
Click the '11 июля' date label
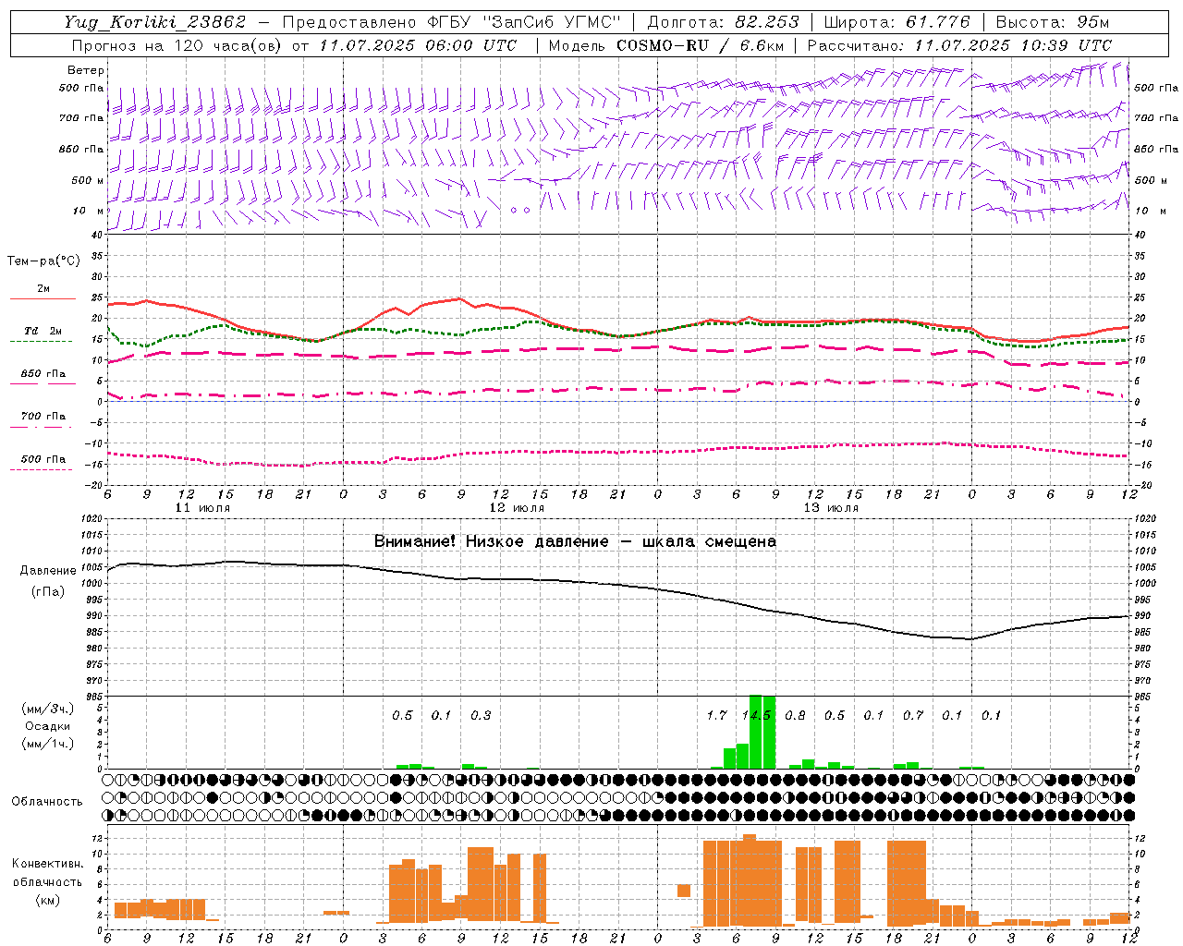(x=202, y=508)
